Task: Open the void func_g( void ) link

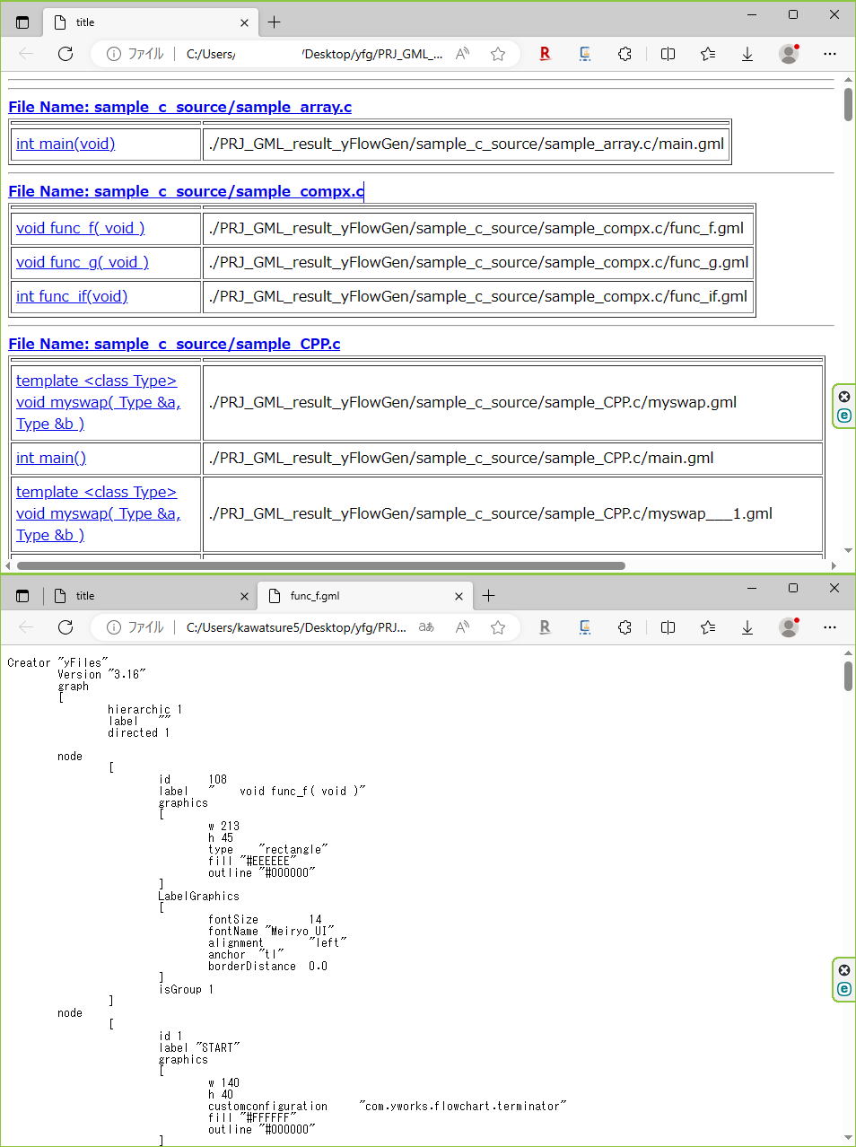Action: (83, 262)
